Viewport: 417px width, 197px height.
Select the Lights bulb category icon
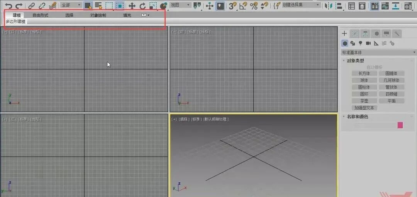tap(360, 43)
